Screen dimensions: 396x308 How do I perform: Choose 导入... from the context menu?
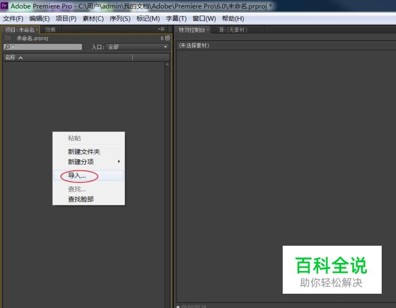pos(88,176)
